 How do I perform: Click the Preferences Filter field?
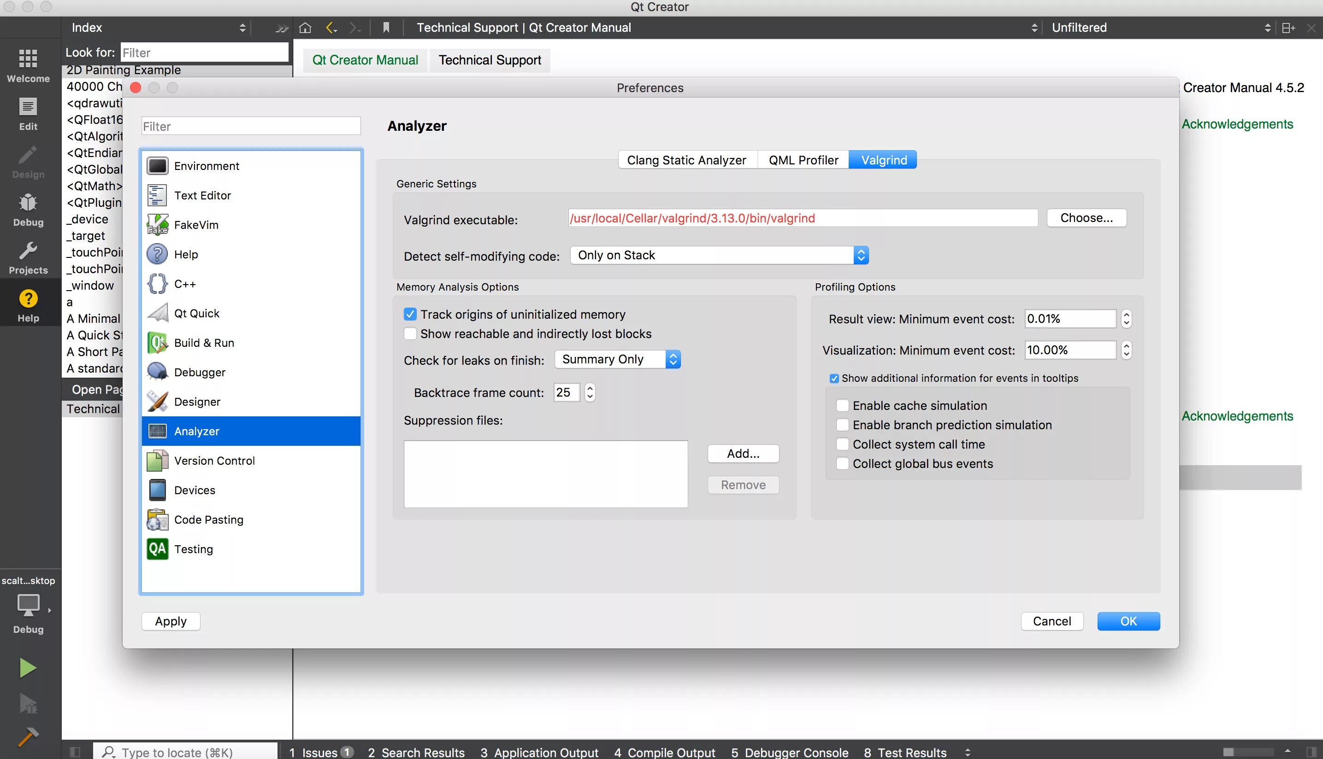[x=251, y=126]
